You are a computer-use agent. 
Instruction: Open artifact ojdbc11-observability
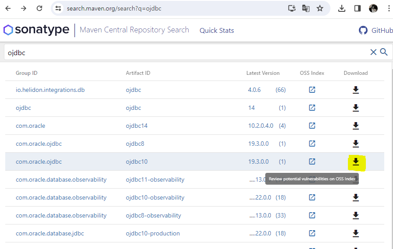click(155, 179)
